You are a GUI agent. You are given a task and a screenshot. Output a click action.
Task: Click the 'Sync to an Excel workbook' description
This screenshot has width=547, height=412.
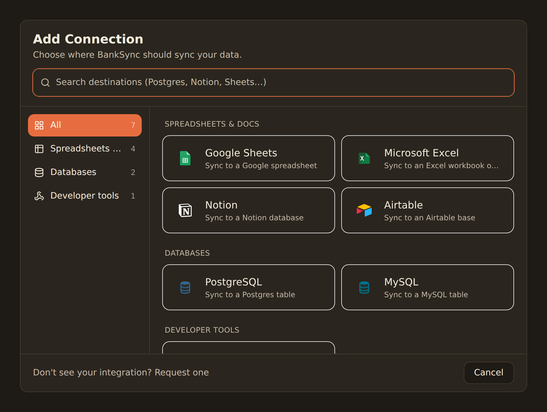(441, 166)
